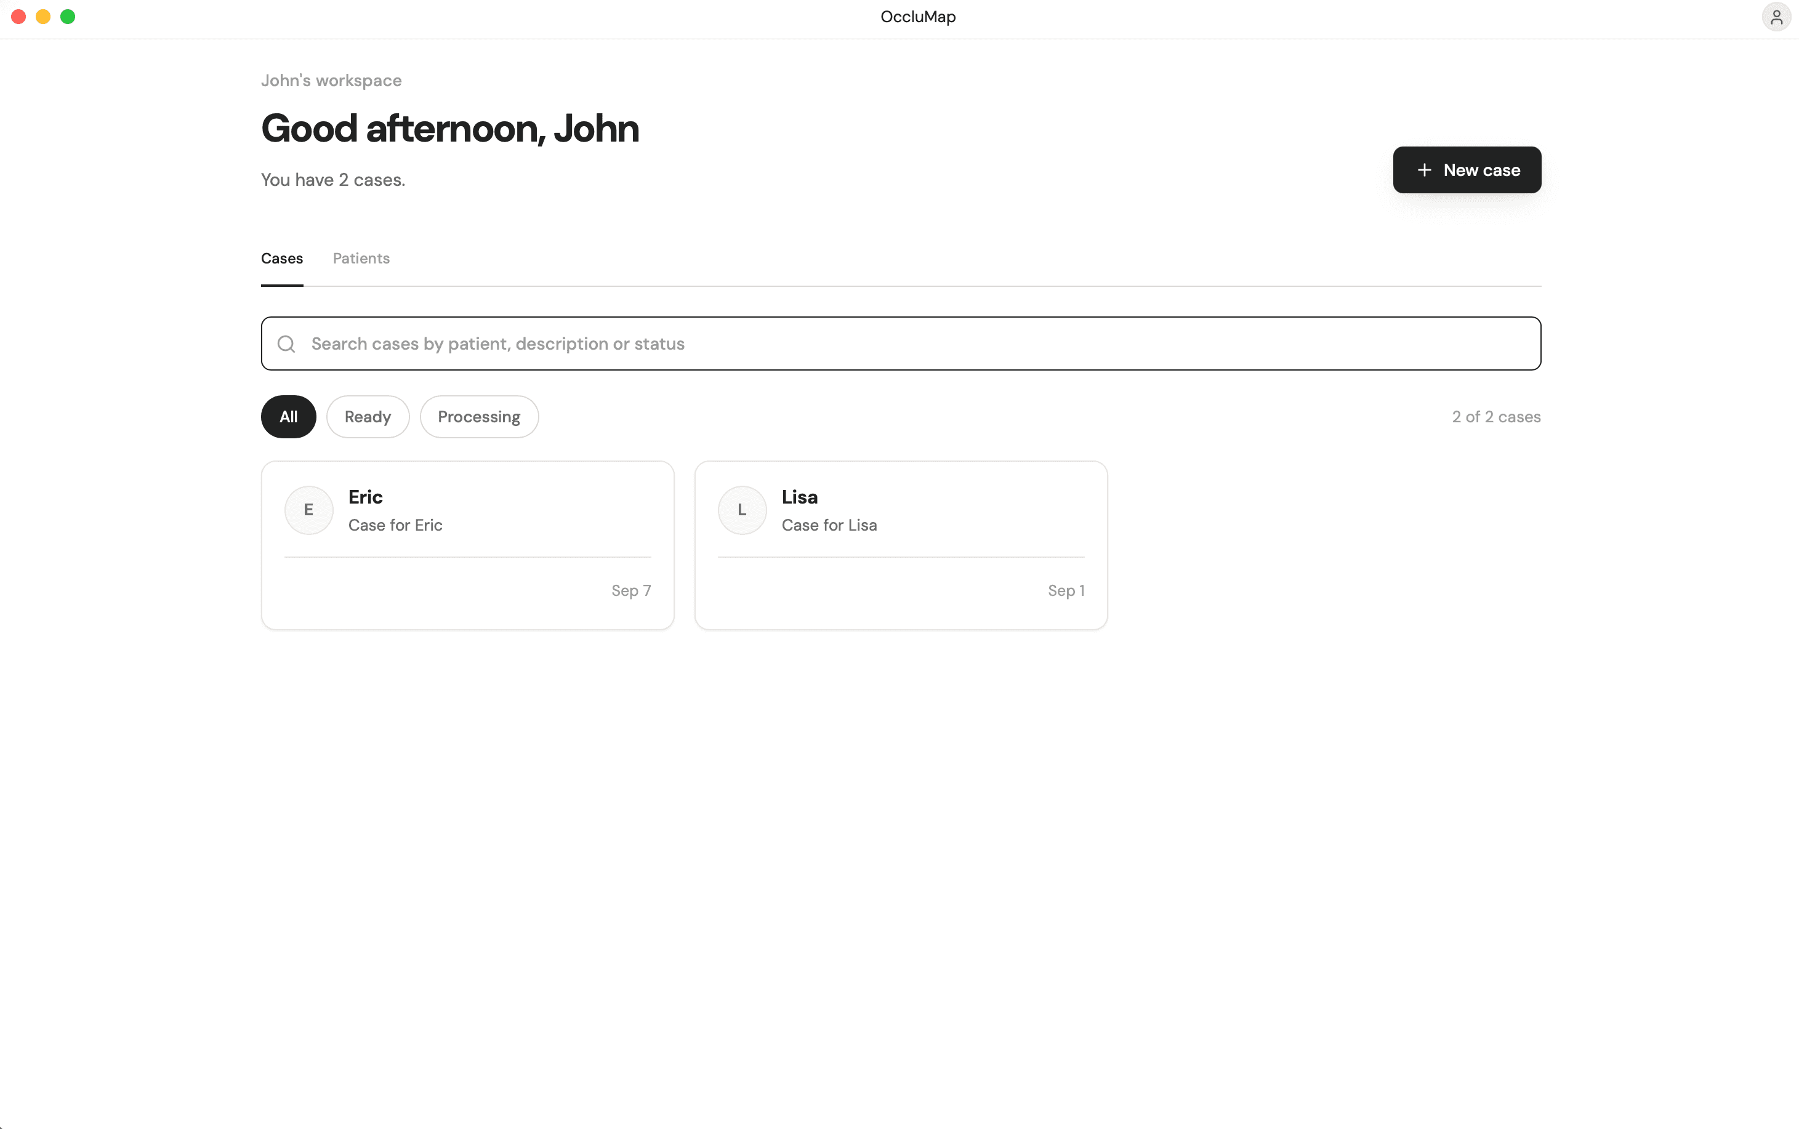Minimize the window with the yellow button
The image size is (1799, 1129).
(43, 17)
